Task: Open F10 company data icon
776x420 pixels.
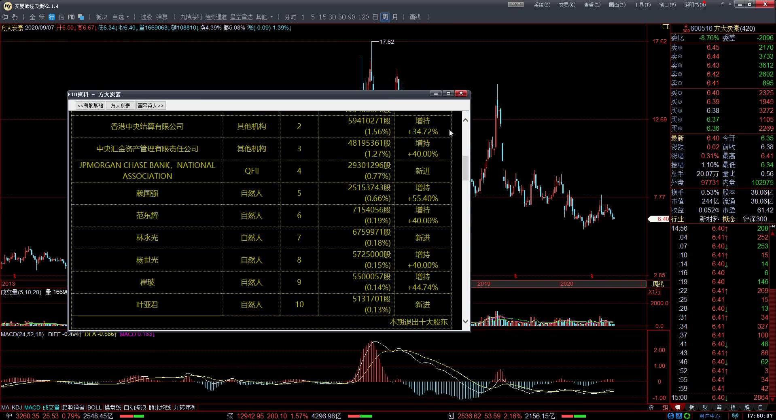Action: pos(71,17)
